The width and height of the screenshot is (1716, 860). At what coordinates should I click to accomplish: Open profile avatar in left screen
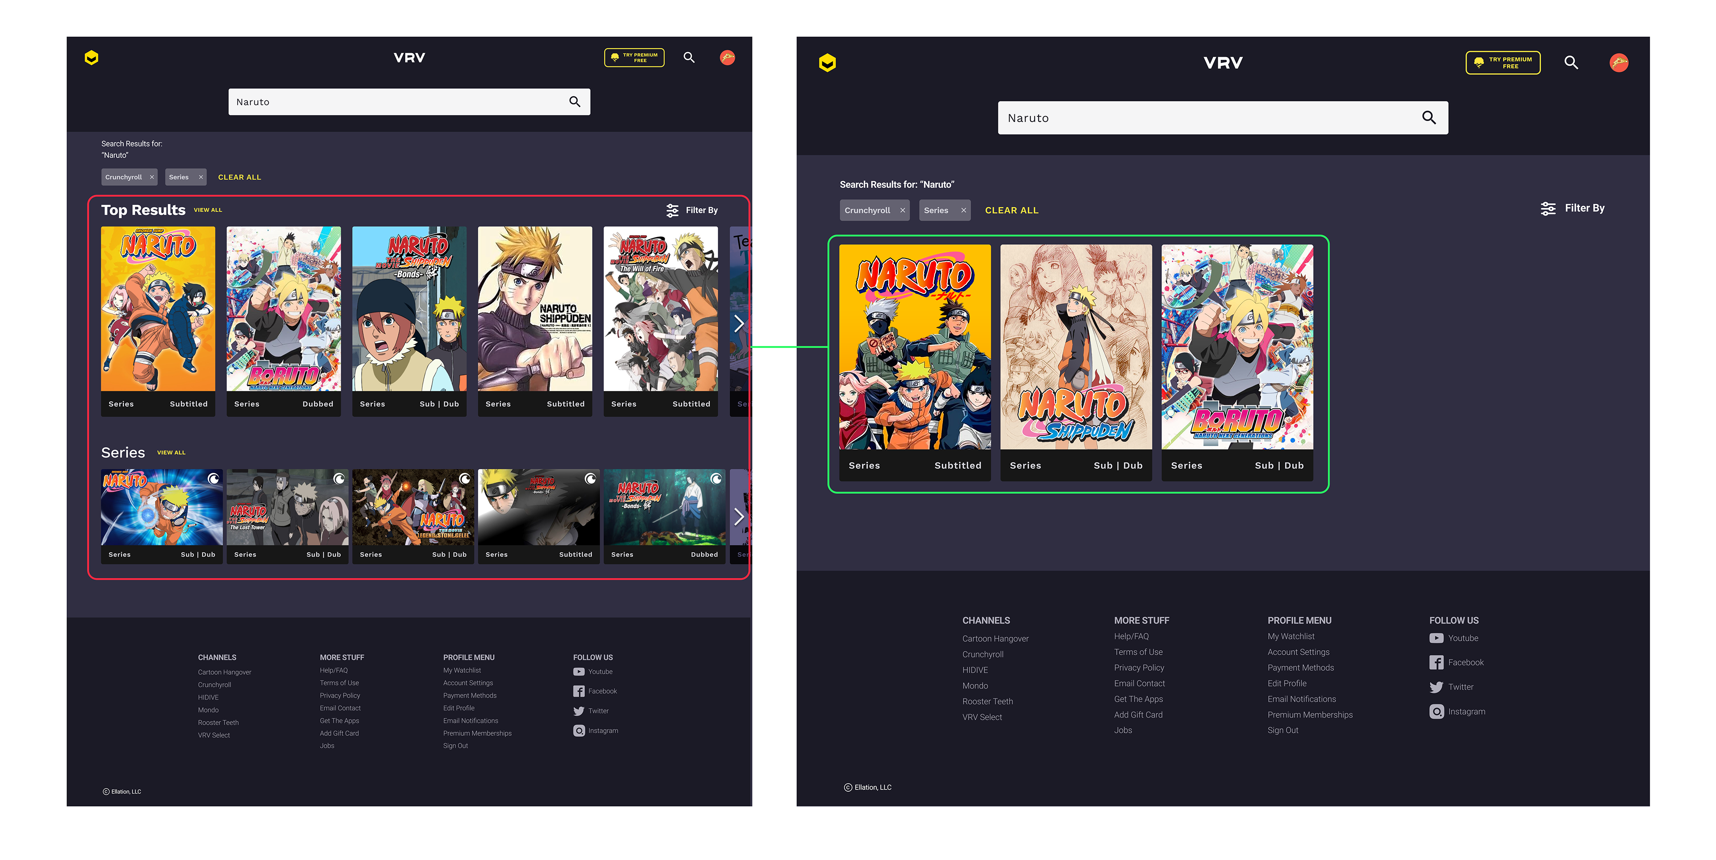[728, 58]
